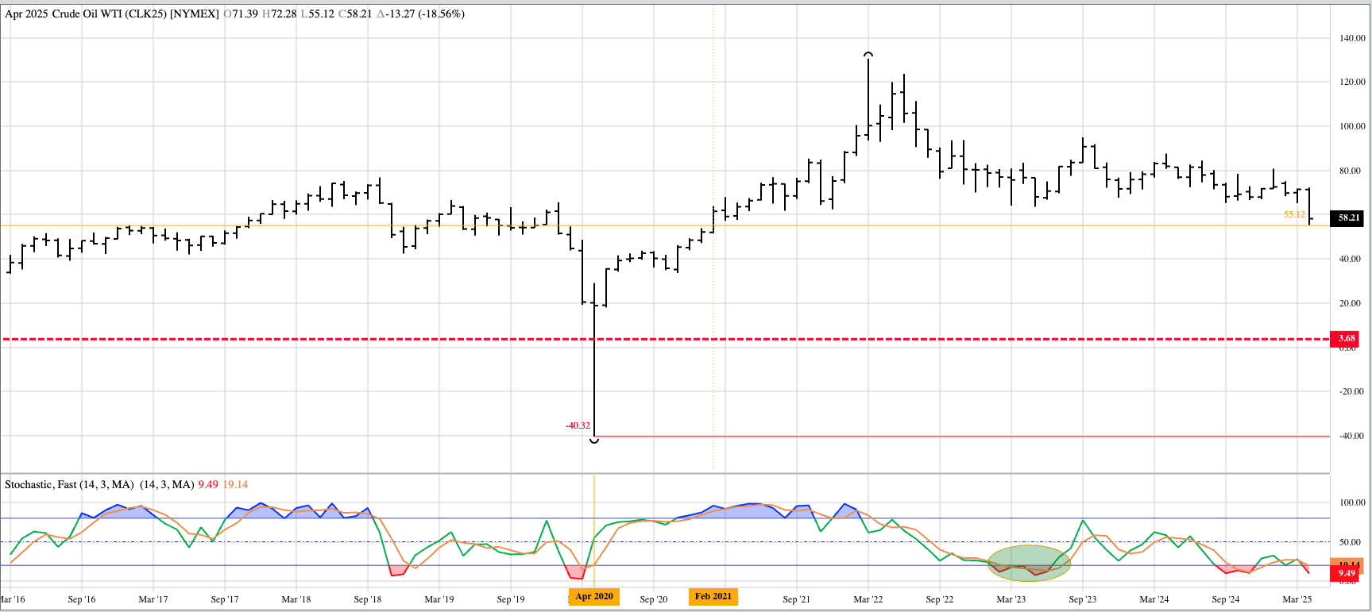
Task: Click the 140.00 price axis label
Action: (x=1351, y=38)
